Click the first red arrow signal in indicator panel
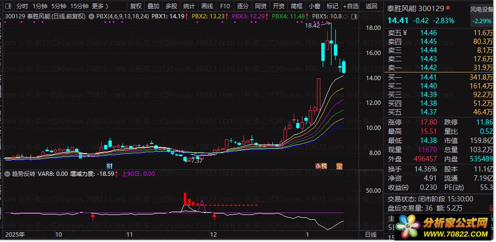Viewport: 496px width, 242px height. click(92, 217)
